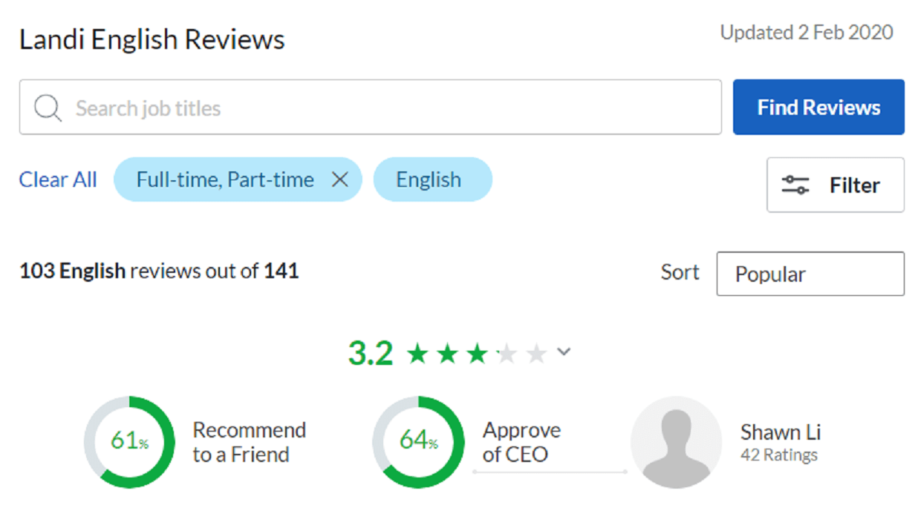Click the 3.2 overall rating number

370,354
